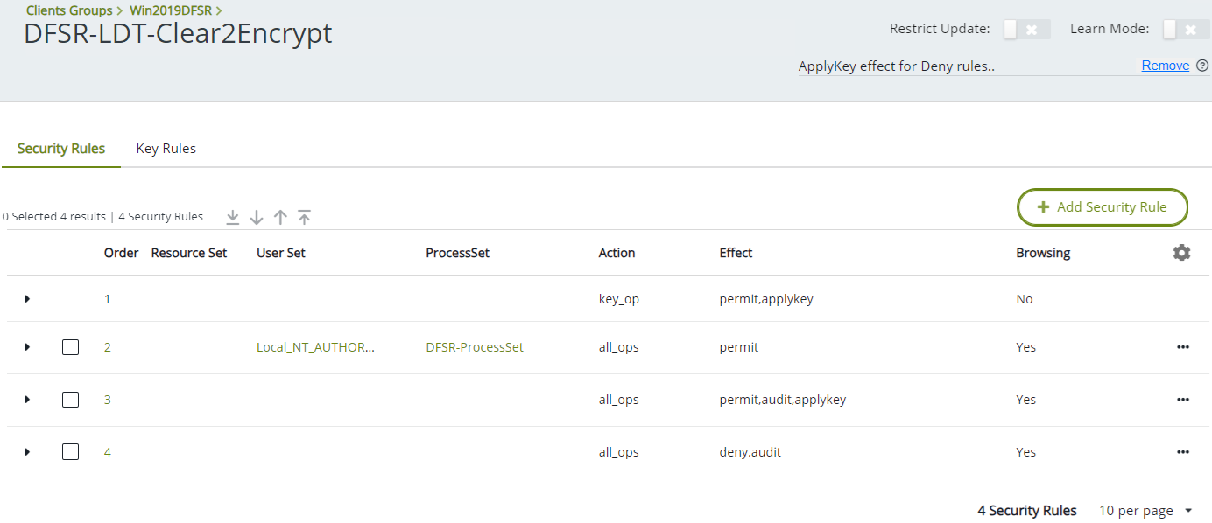This screenshot has width=1212, height=523.
Task: Click the move-up arrow icon
Action: tap(280, 217)
